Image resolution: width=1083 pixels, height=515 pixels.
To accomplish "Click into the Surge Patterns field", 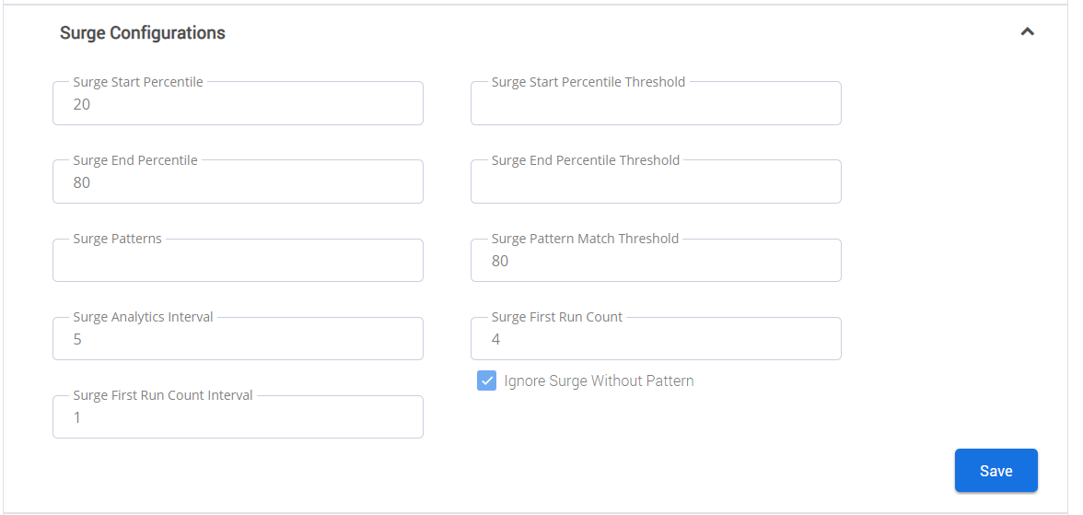I will click(238, 260).
